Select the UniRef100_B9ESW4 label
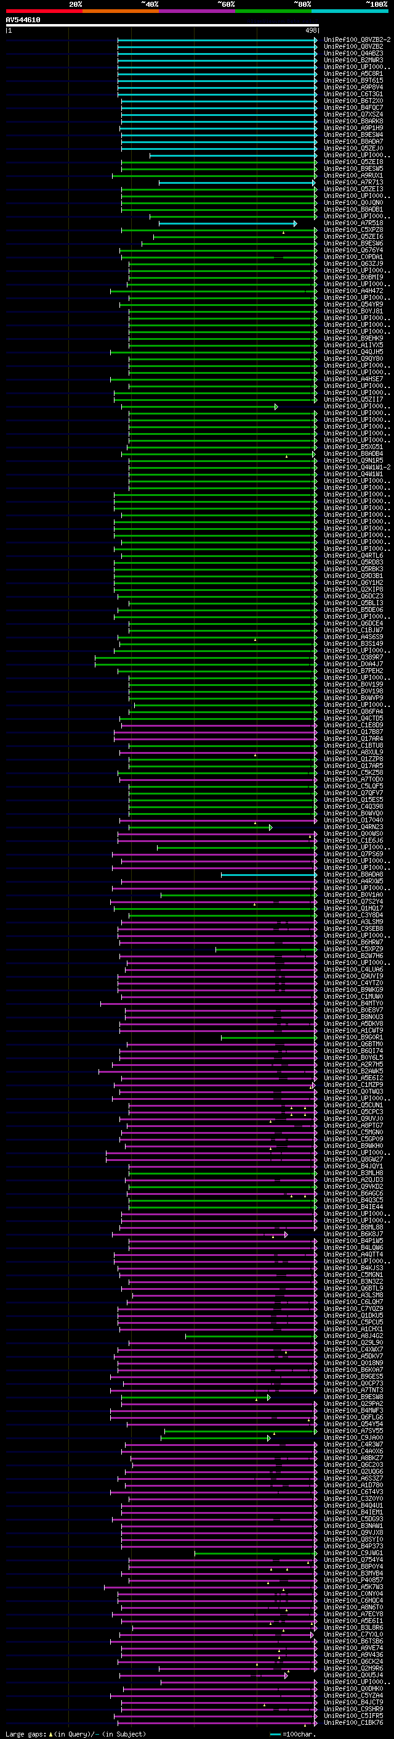This screenshot has height=1739, width=394. tap(353, 135)
